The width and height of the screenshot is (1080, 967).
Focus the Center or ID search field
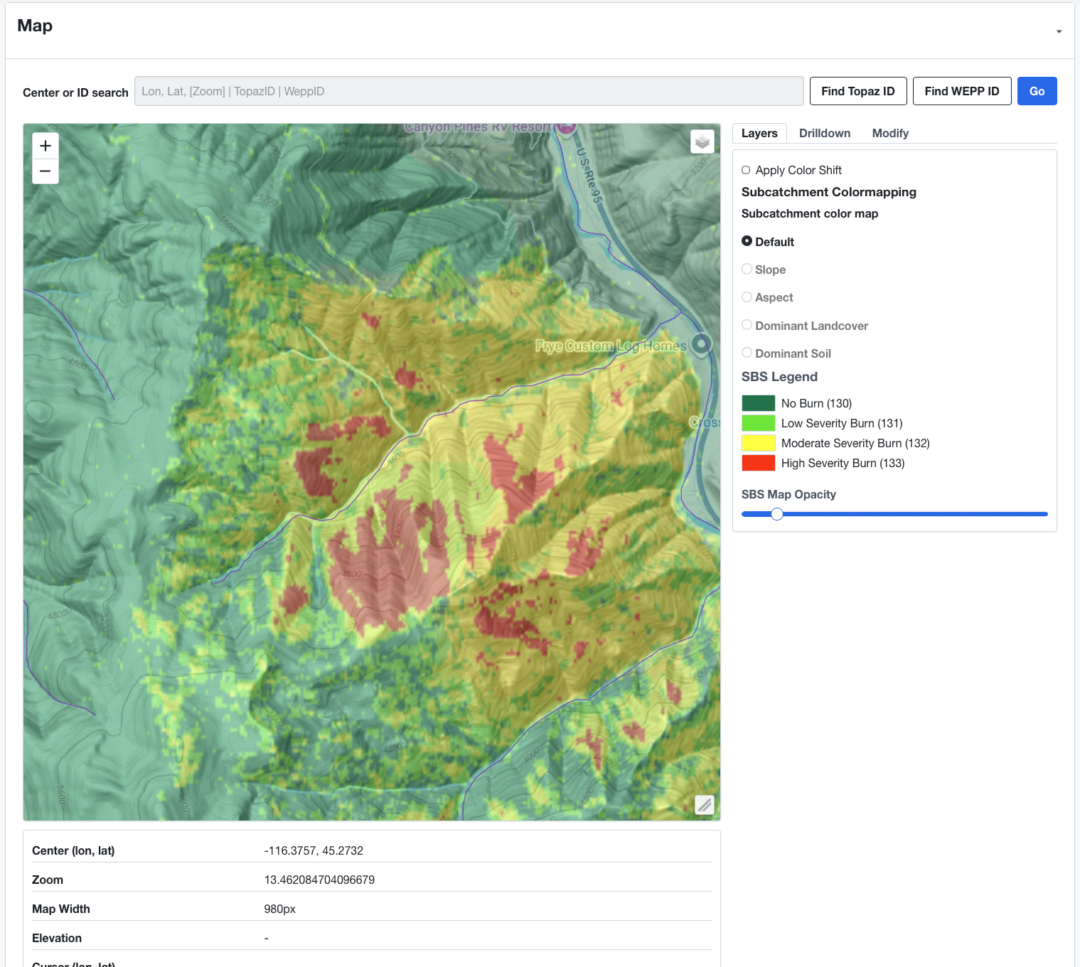click(469, 91)
